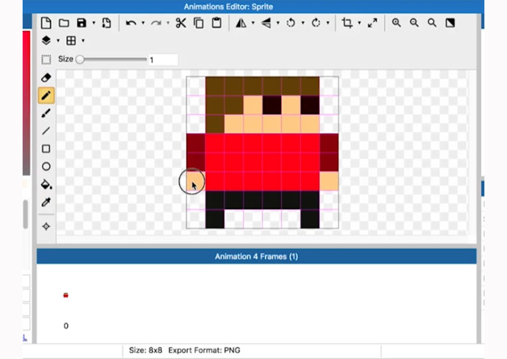Screen dimensions: 507x359
Task: Flip the sprite vertically
Action: coord(266,23)
